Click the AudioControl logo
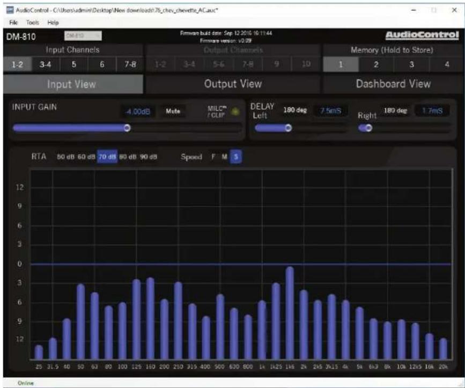465x388 pixels. click(x=422, y=35)
